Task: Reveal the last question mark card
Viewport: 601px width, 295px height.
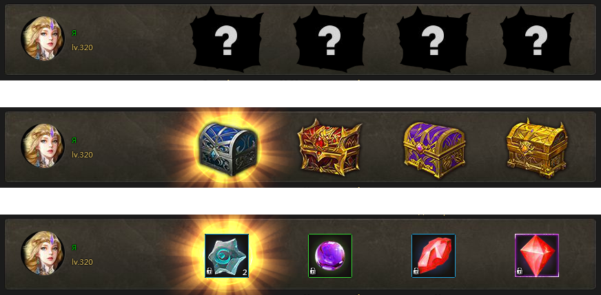Action: 537,40
